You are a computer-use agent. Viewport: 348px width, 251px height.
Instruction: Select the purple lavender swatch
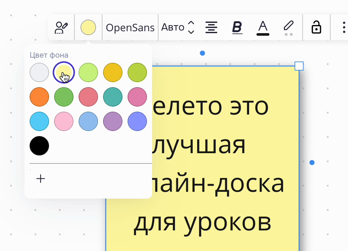(x=113, y=121)
